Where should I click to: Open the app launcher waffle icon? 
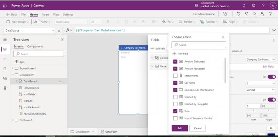click(5, 6)
